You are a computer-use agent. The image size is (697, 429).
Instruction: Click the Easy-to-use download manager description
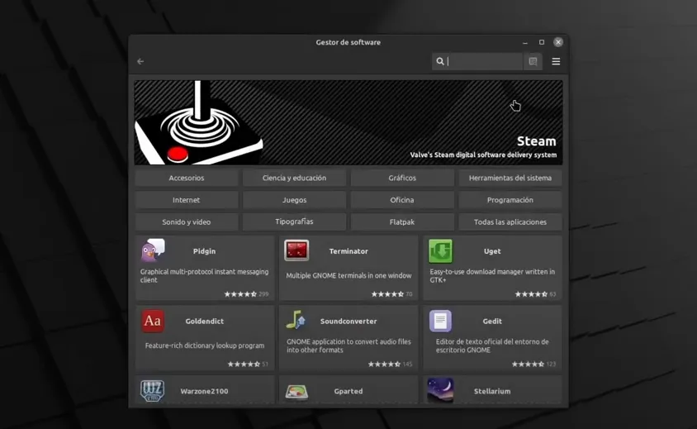492,275
